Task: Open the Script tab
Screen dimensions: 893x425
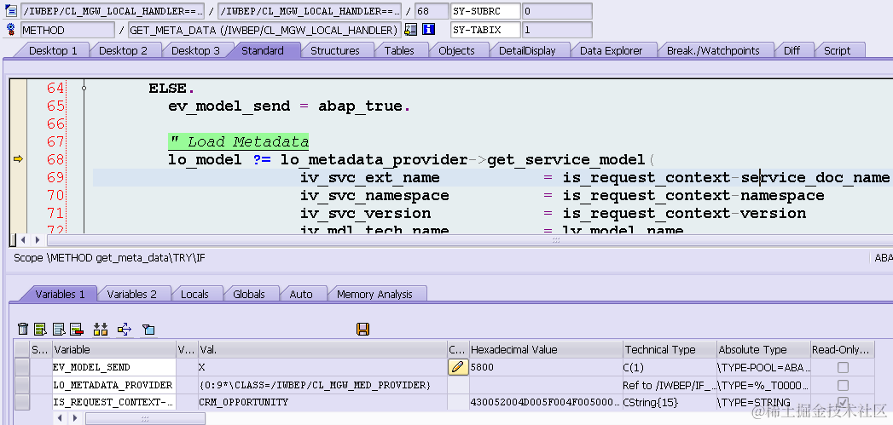Action: pyautogui.click(x=838, y=50)
